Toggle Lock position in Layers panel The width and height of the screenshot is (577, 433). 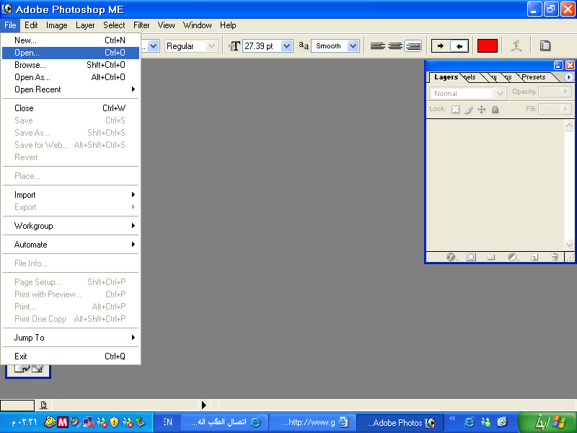pos(481,110)
